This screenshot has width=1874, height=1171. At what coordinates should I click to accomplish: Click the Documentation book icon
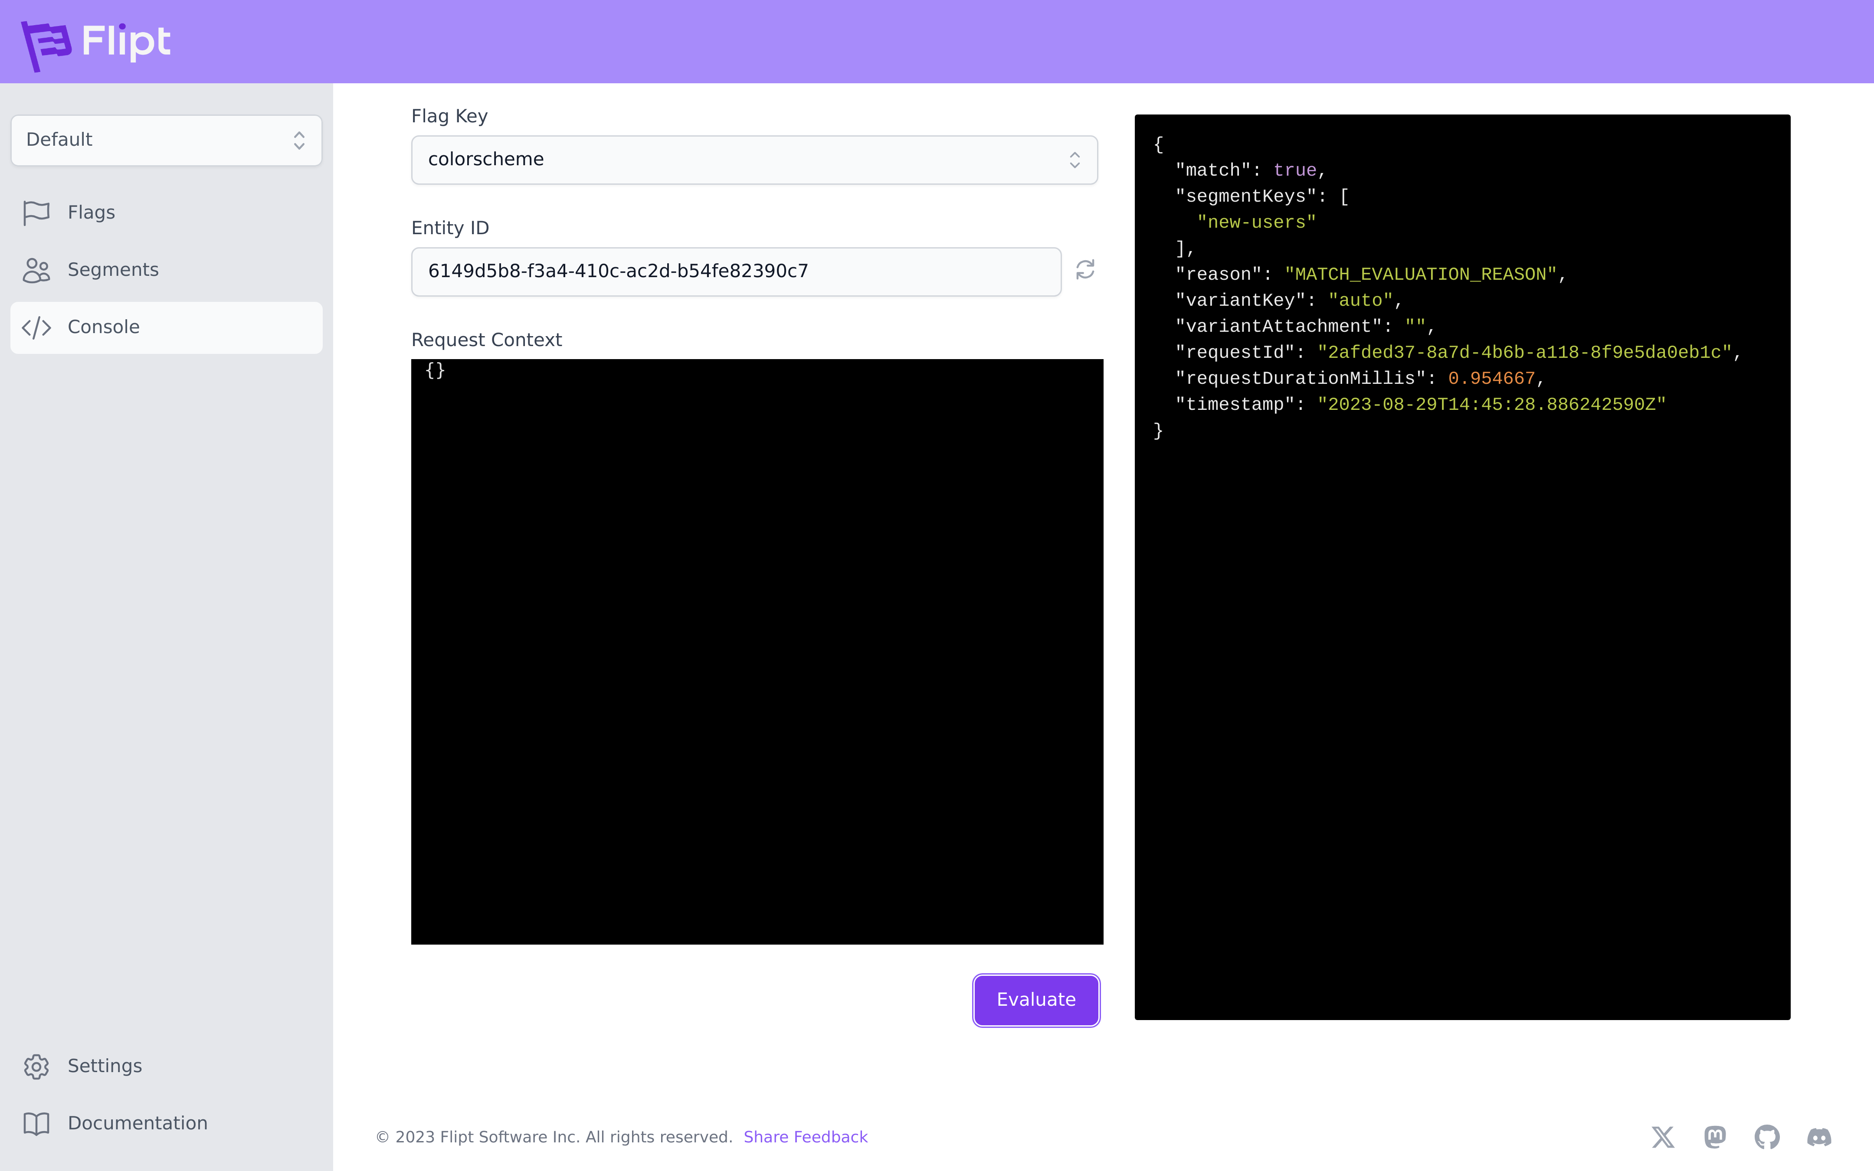(36, 1124)
